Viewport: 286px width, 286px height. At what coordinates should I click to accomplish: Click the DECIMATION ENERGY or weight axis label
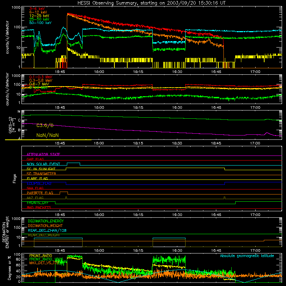click(x=5, y=232)
